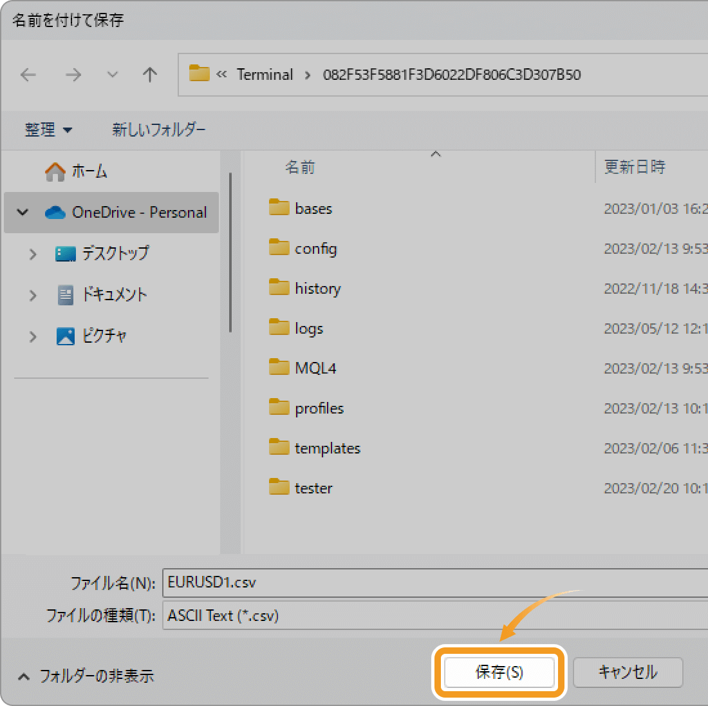Select the config folder
This screenshot has height=706, width=708.
[x=315, y=249]
